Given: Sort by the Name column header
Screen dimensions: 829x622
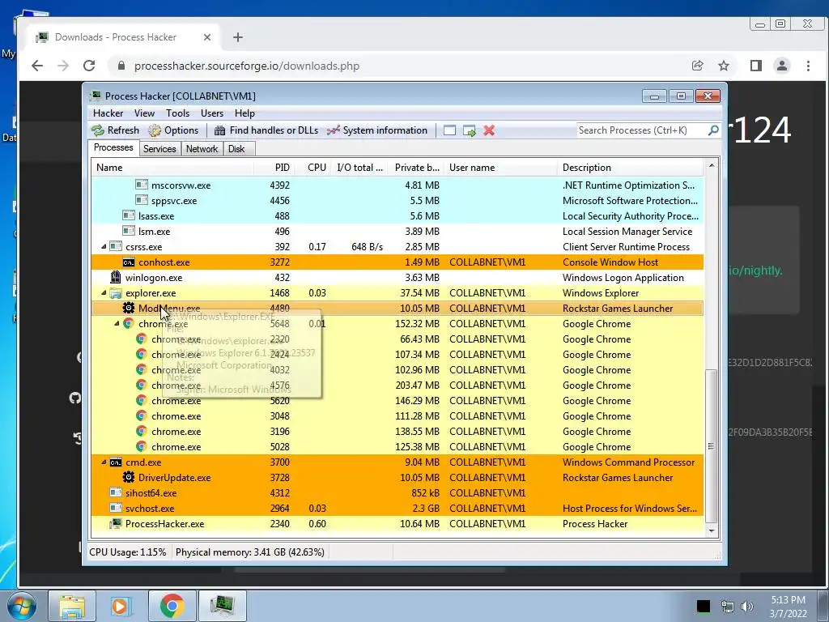Looking at the screenshot, I should pyautogui.click(x=173, y=168).
